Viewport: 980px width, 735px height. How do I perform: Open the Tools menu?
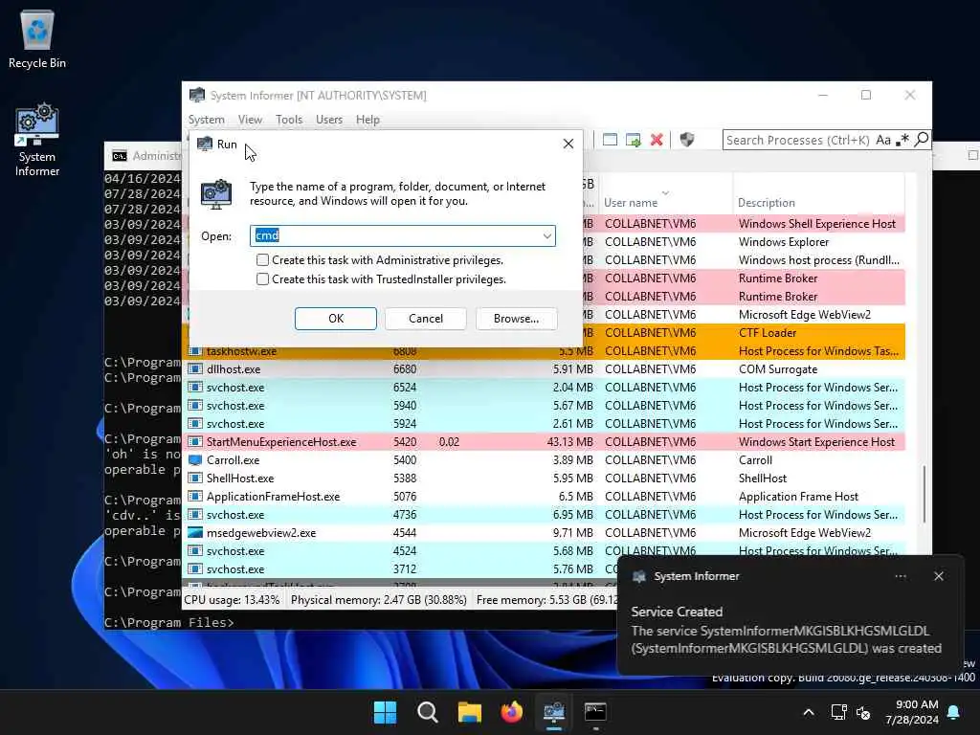coord(289,120)
